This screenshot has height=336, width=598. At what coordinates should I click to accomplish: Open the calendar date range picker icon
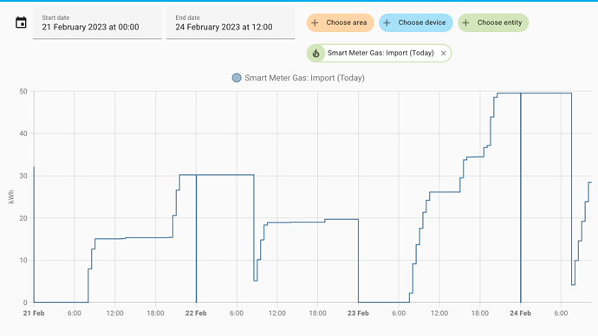coord(21,23)
